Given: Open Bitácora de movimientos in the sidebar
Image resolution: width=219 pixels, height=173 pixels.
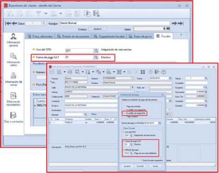Looking at the screenshot, I should [13, 99].
